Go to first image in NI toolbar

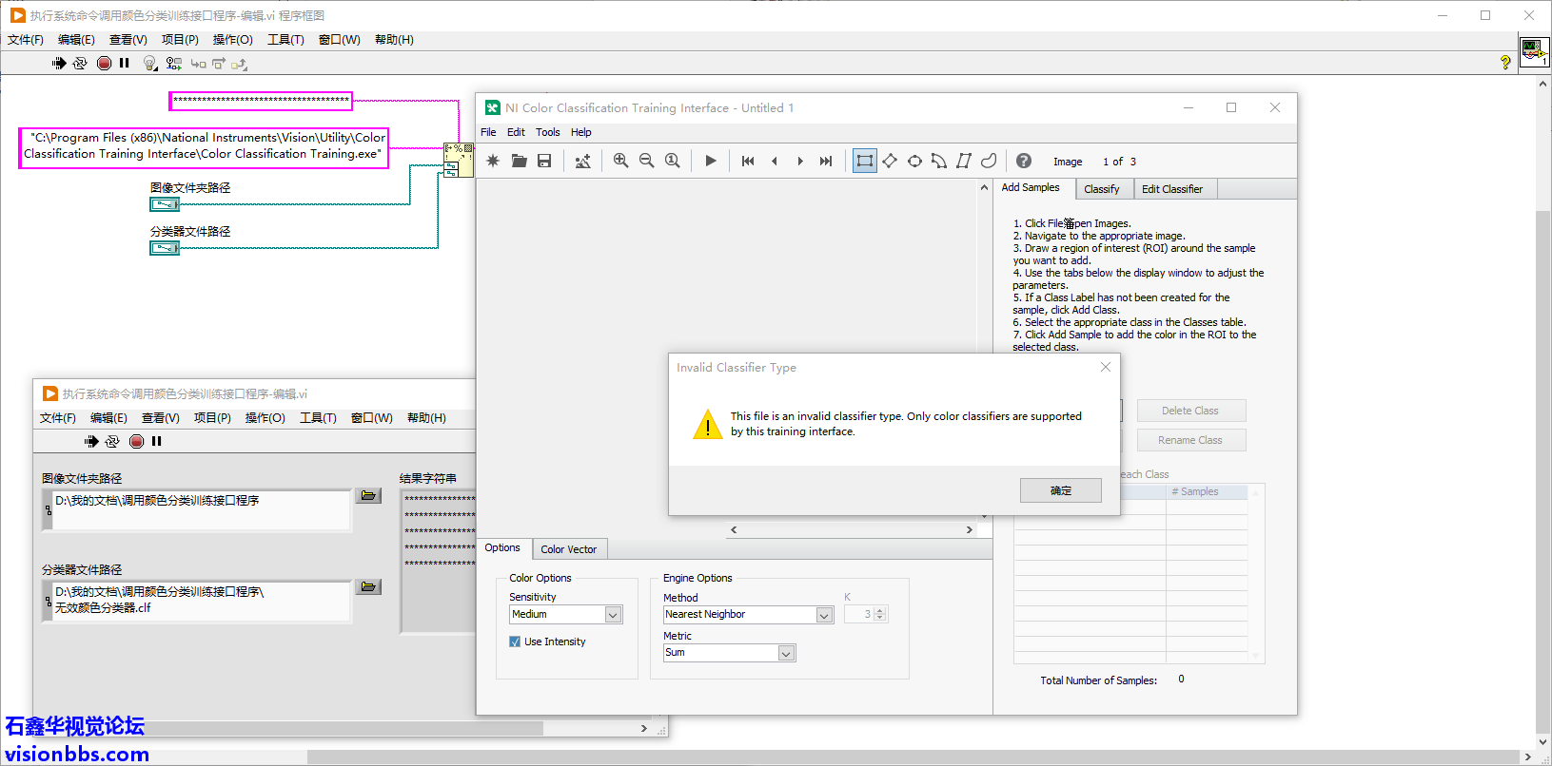748,161
